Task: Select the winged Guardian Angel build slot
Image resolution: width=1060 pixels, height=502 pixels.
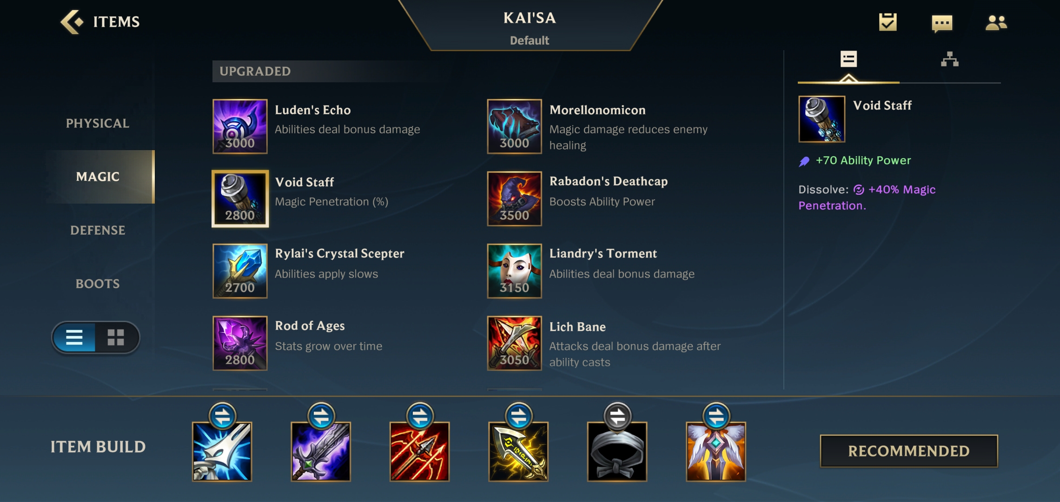Action: pos(716,451)
